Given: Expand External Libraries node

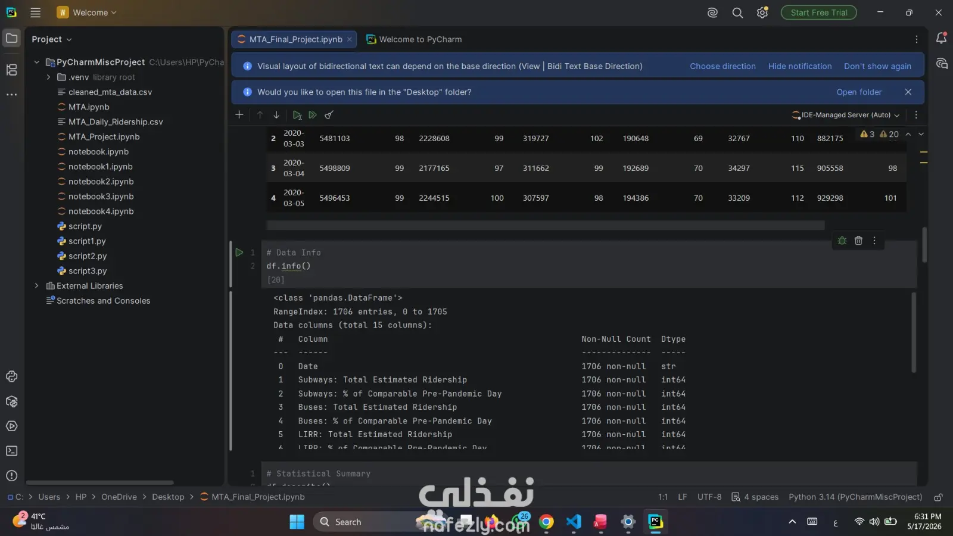Looking at the screenshot, I should (x=37, y=286).
